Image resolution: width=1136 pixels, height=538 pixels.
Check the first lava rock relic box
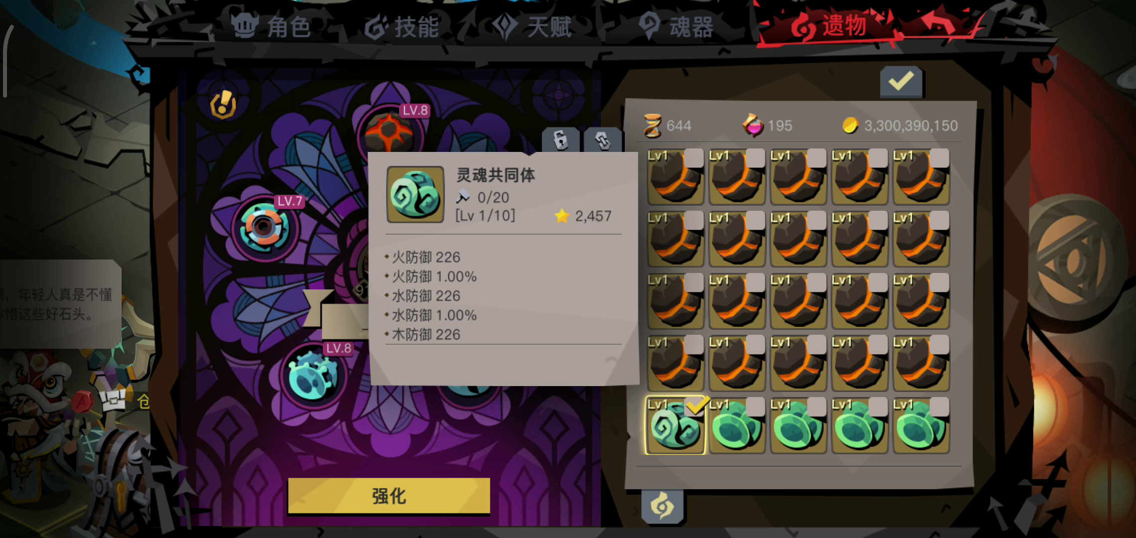click(694, 158)
